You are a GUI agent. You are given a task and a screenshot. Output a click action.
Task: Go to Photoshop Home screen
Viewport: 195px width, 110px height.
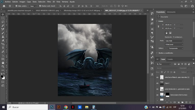point(4,6)
